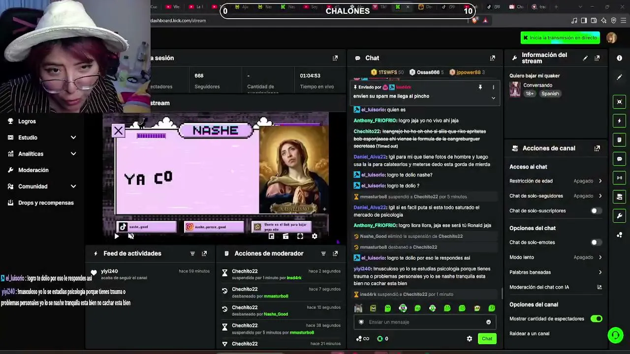The height and width of the screenshot is (354, 630).
Task: Expand the pinned message chevron
Action: (493, 98)
